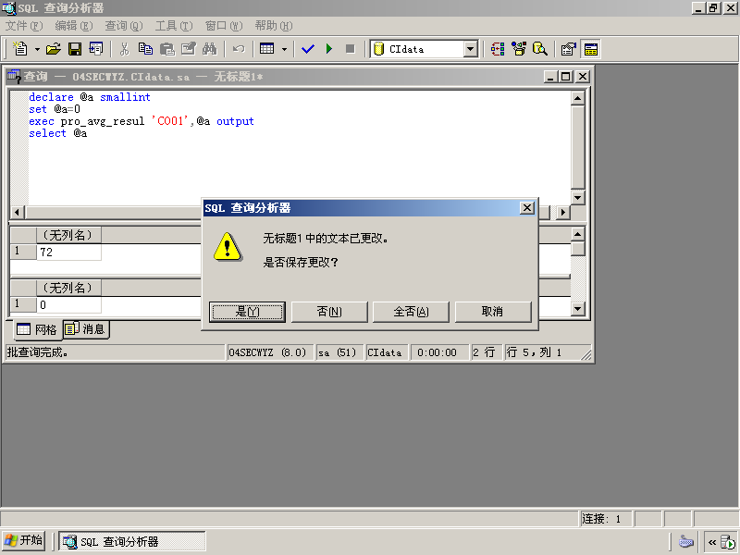This screenshot has height=555, width=740.
Task: Click the editor vertical scrollbar up arrow
Action: pos(577,98)
